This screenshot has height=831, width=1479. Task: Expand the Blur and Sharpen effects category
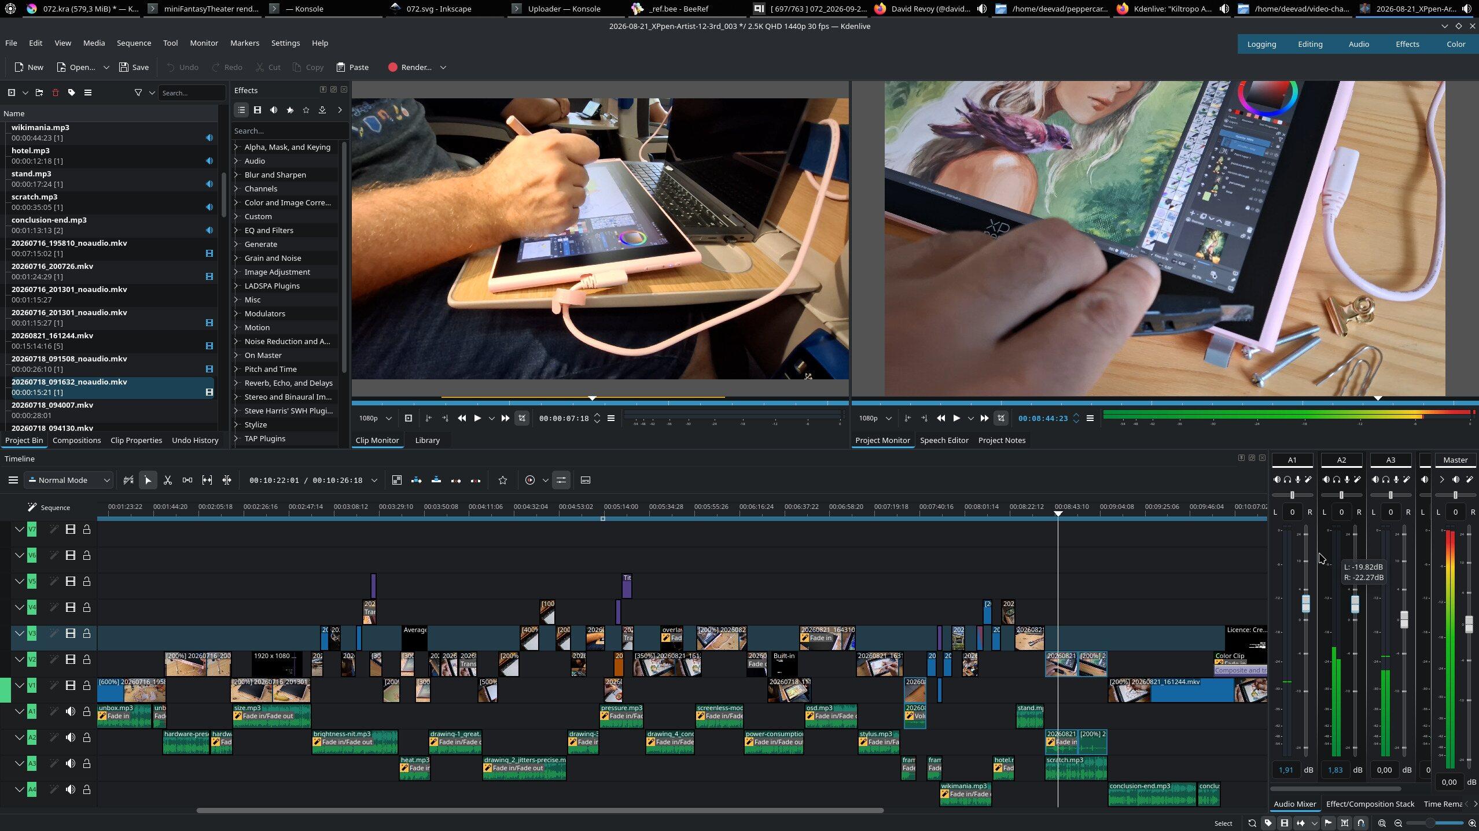point(275,175)
